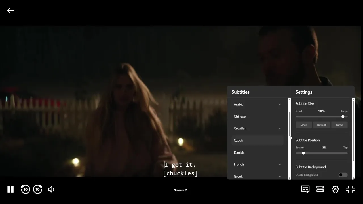Select Czech subtitles
Viewport: 363px width, 204px height.
258,140
